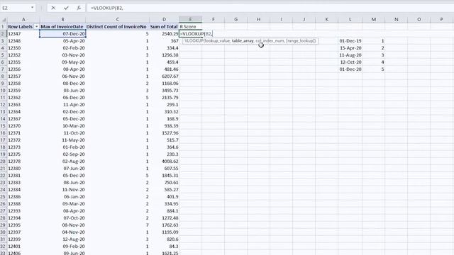
Task: Select lookup date cell 15-Apr-20
Action: click(350, 48)
